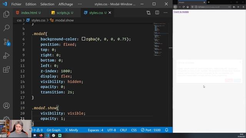Click the .modal.show breadcrumb
The image size is (246, 138).
click(64, 20)
